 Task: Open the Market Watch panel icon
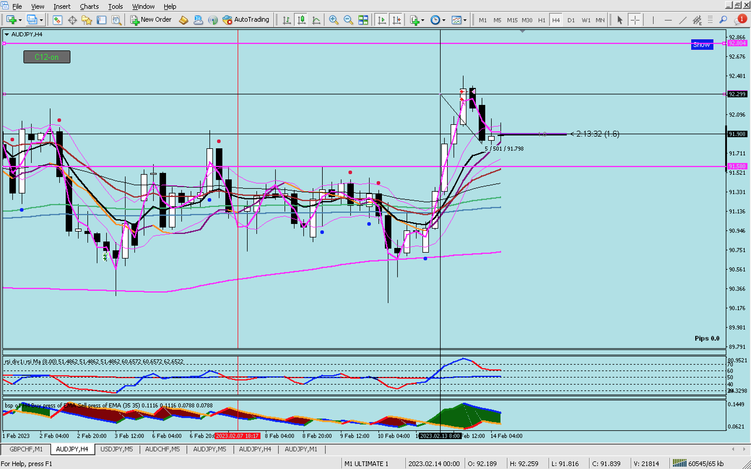tap(57, 20)
